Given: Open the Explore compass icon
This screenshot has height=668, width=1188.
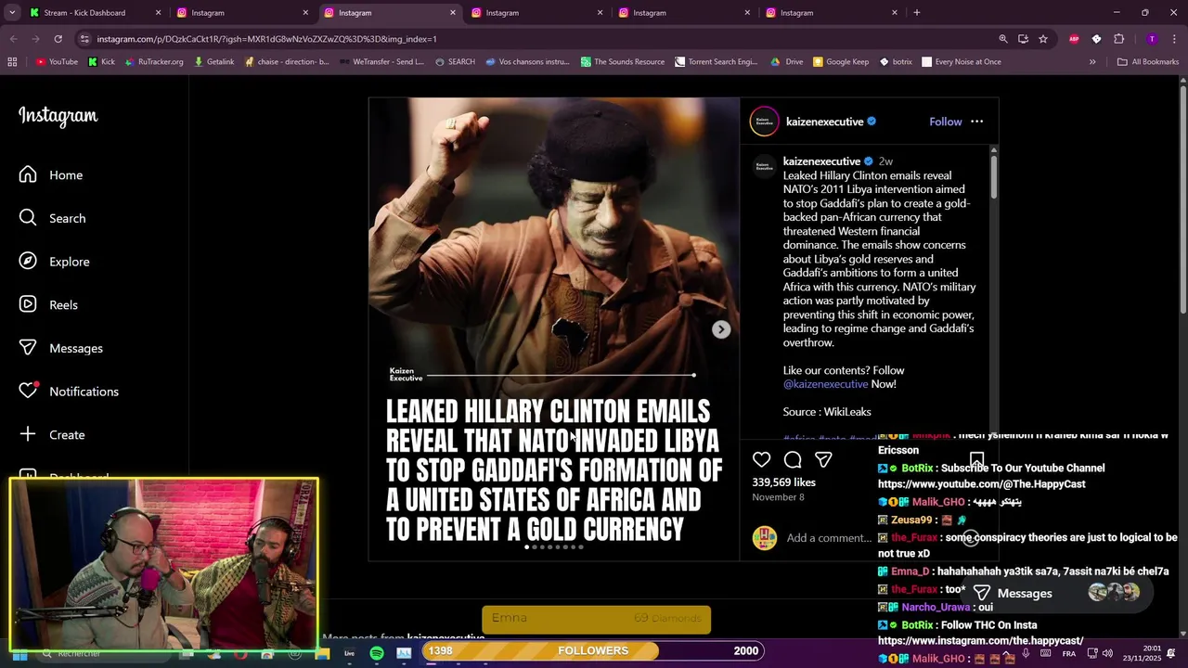Looking at the screenshot, I should point(28,262).
